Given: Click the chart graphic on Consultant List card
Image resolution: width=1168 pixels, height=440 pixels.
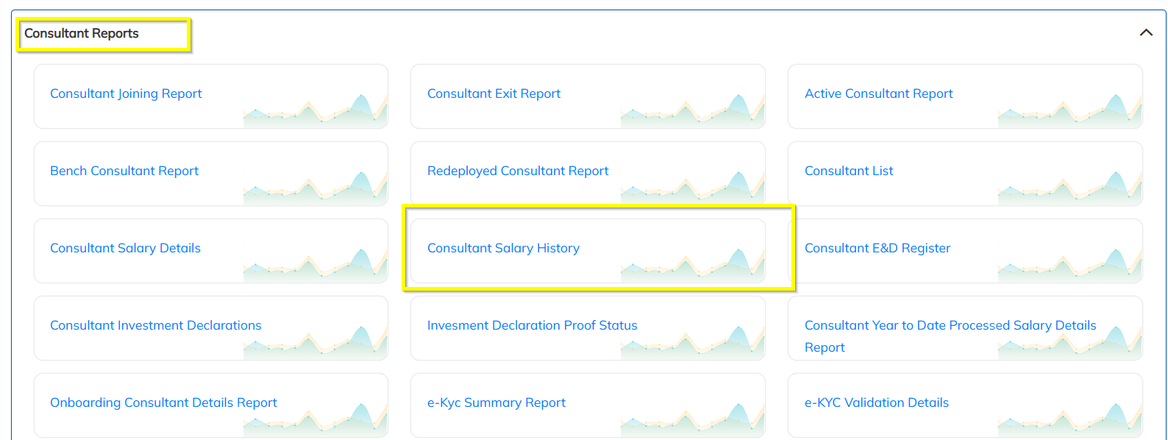Looking at the screenshot, I should tap(1070, 188).
